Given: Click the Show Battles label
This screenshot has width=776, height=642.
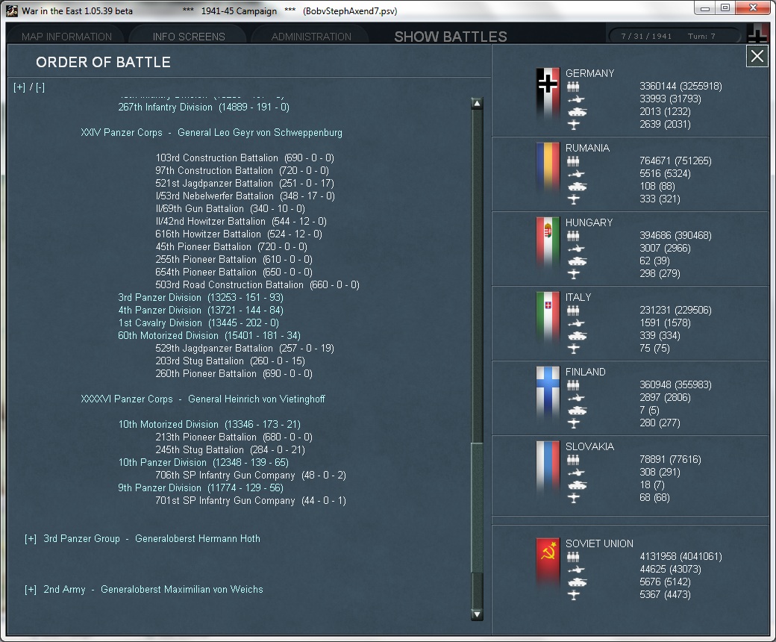Looking at the screenshot, I should (451, 37).
